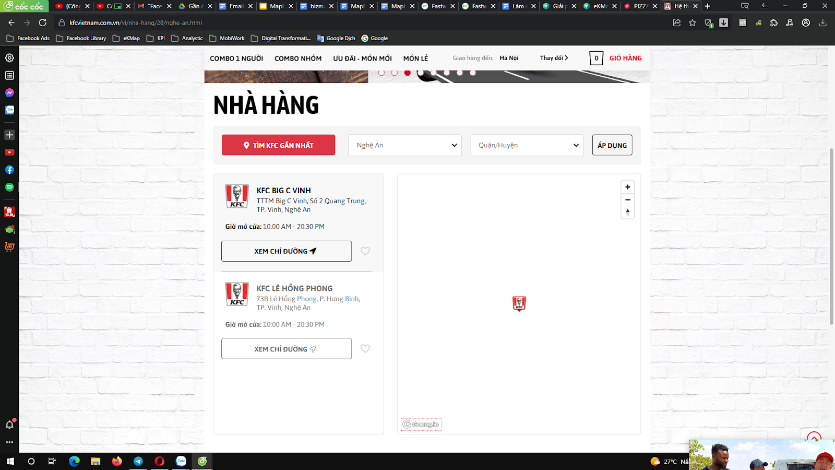
Task: Open the media playlist toolbar icon
Action: click(x=790, y=22)
